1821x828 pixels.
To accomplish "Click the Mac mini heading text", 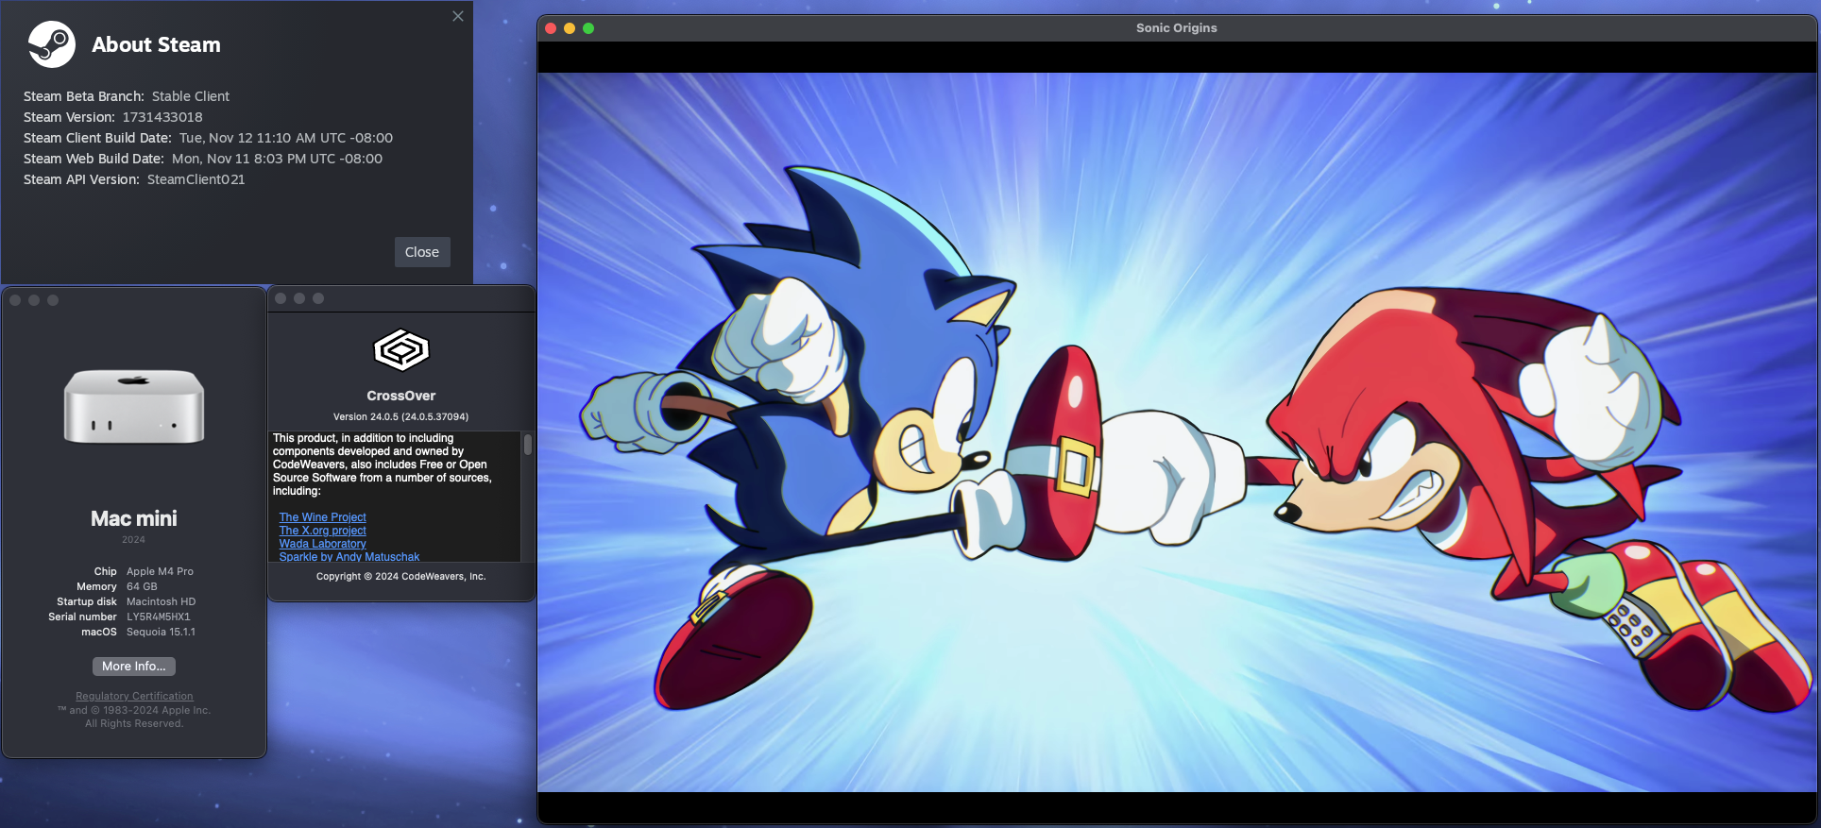I will [134, 518].
